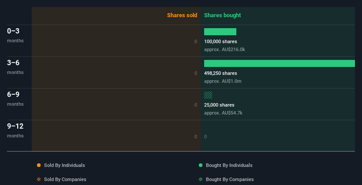362x185 pixels.
Task: Click the zero sold value in 6–9 months
Action: tap(196, 105)
